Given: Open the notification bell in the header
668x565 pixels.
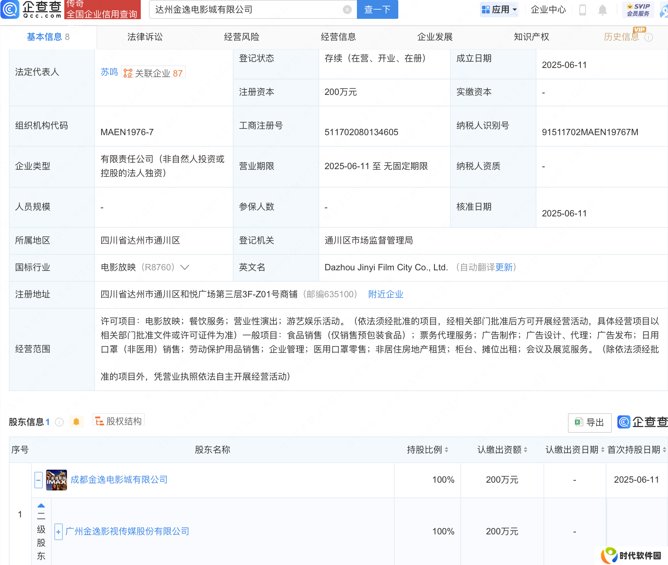Looking at the screenshot, I should [602, 10].
